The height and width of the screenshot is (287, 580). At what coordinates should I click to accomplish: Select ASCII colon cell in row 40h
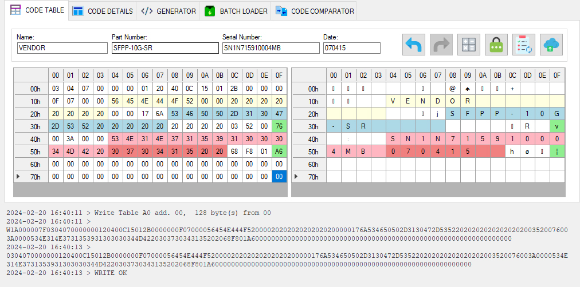coord(348,139)
